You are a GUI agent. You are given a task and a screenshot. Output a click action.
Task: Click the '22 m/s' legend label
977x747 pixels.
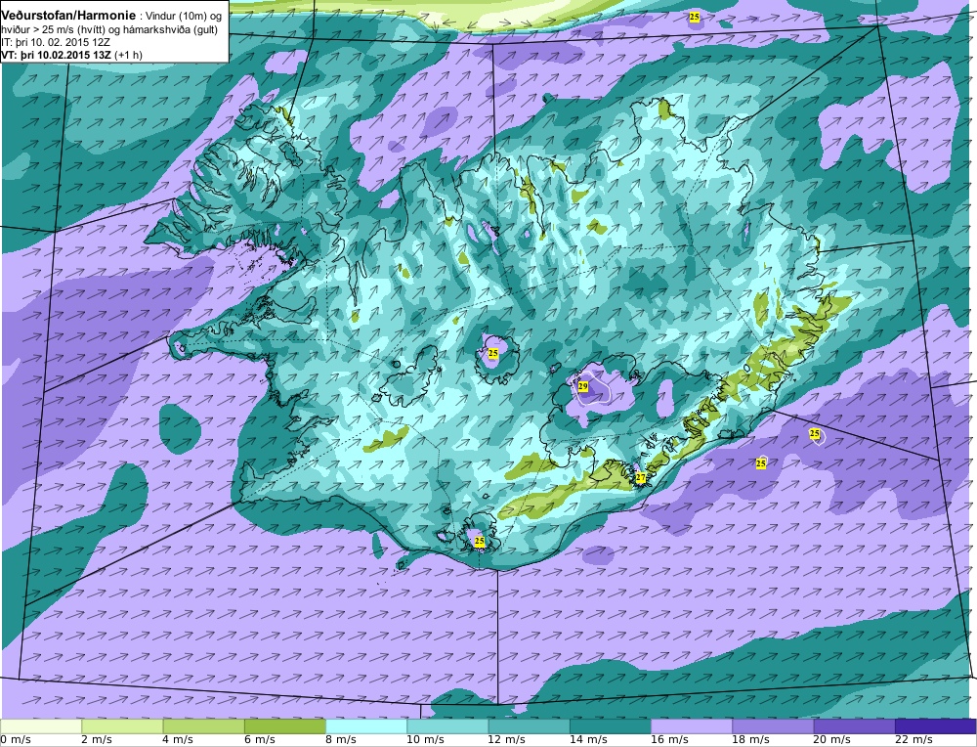pos(913,740)
